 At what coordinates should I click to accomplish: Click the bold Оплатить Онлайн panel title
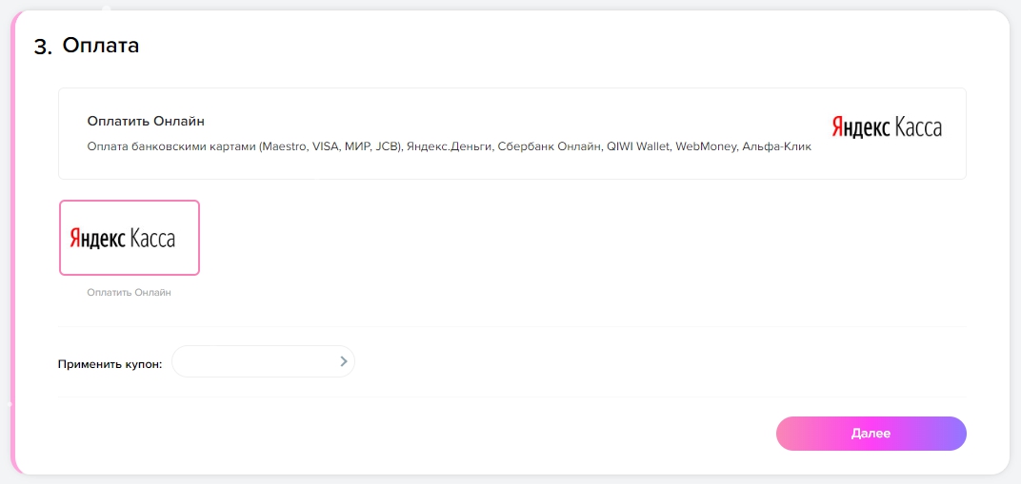pos(146,121)
